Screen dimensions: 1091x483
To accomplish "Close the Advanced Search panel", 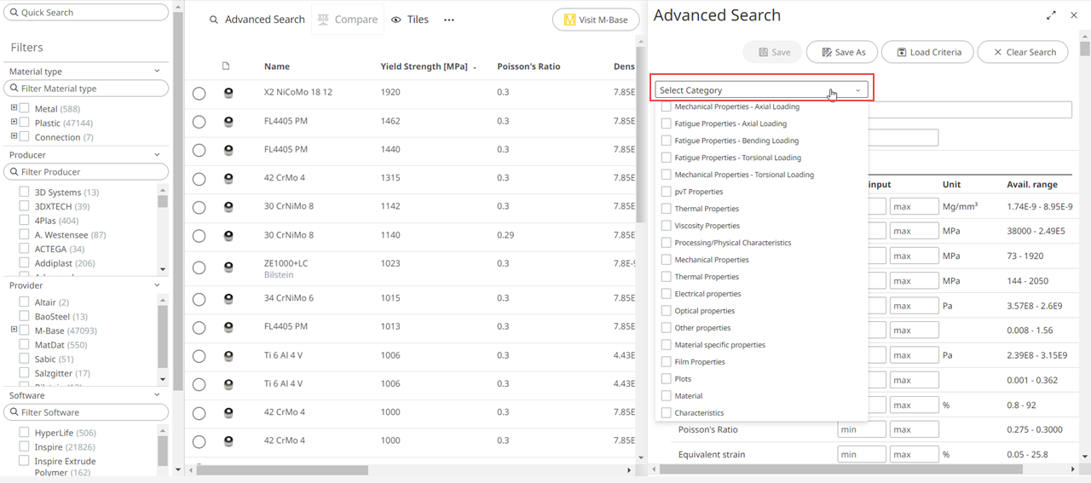I will click(1074, 15).
